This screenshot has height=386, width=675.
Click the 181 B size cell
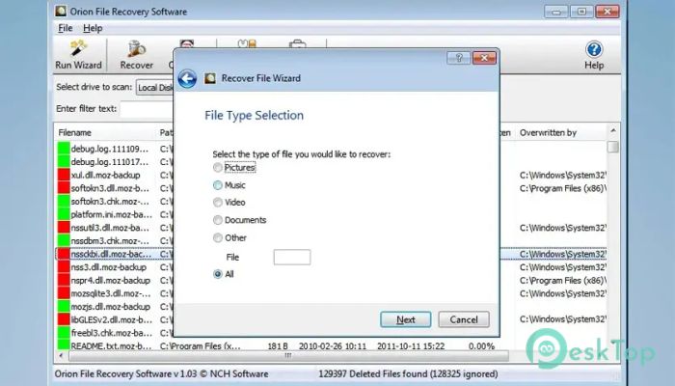click(278, 345)
